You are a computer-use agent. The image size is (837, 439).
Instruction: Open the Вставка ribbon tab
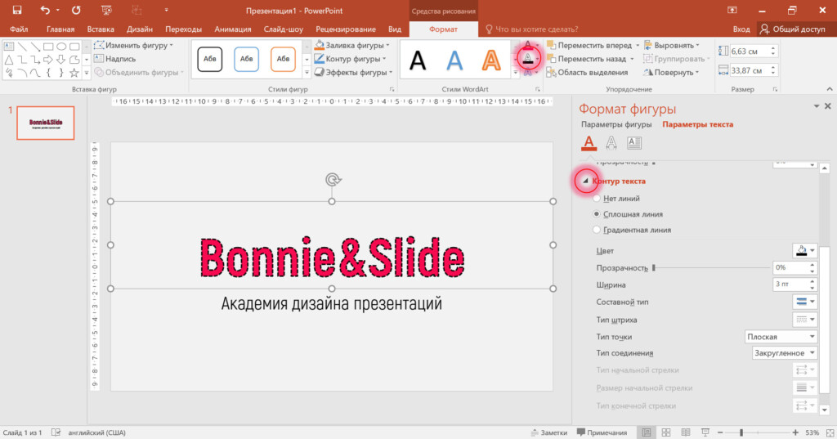100,29
